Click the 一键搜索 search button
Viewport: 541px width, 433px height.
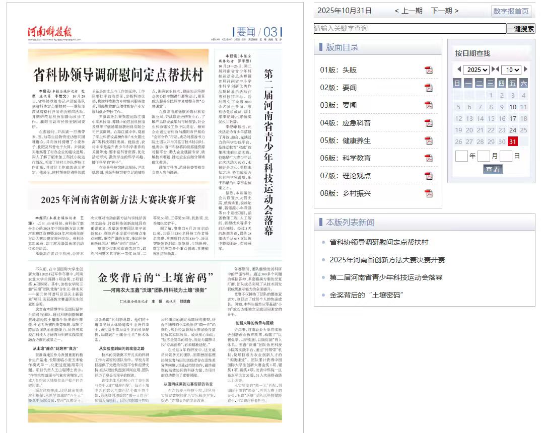pyautogui.click(x=521, y=29)
